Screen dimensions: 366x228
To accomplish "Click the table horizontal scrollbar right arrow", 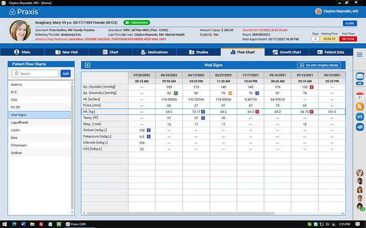I will [343, 213].
